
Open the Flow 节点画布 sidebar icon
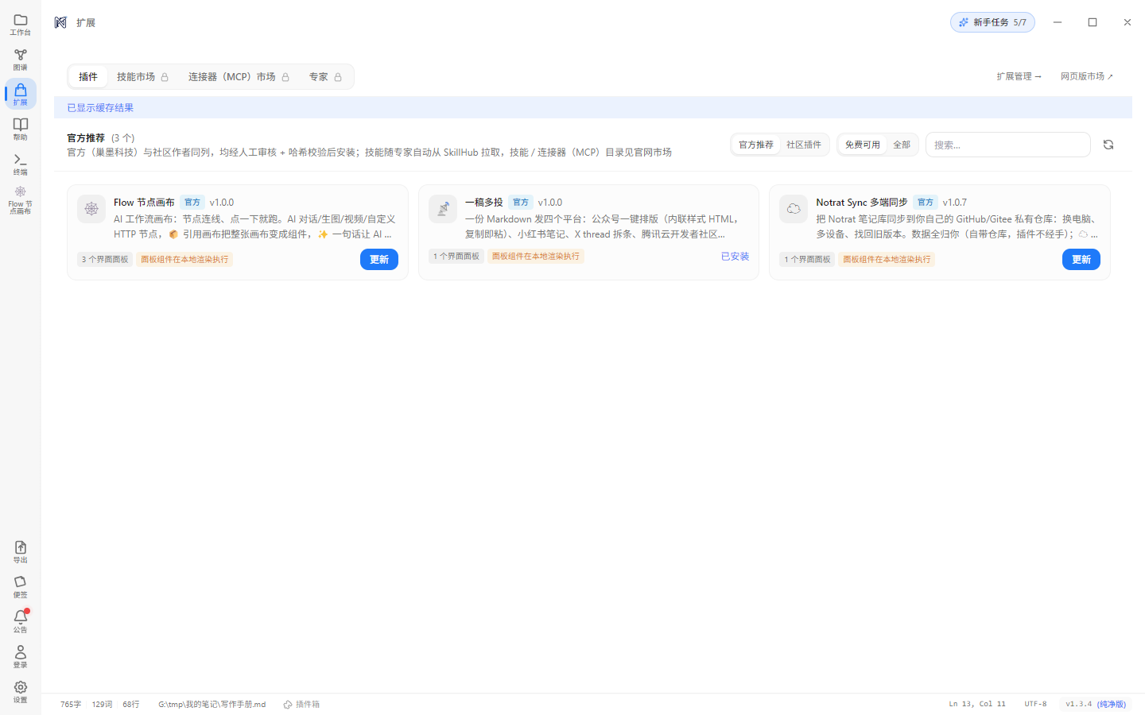[21, 199]
